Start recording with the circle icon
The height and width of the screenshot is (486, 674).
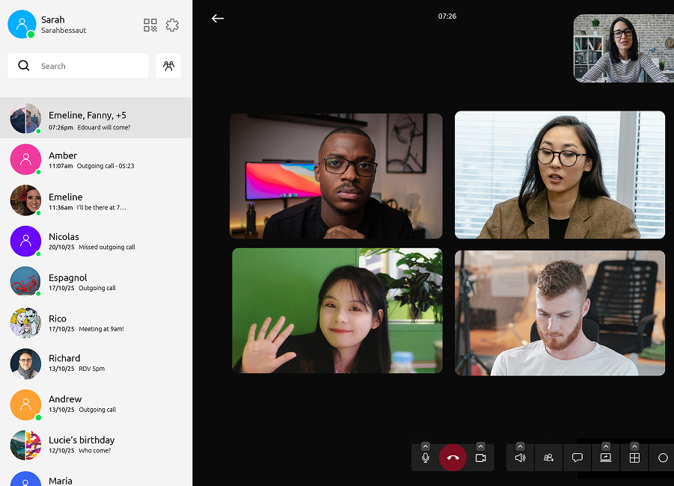663,458
